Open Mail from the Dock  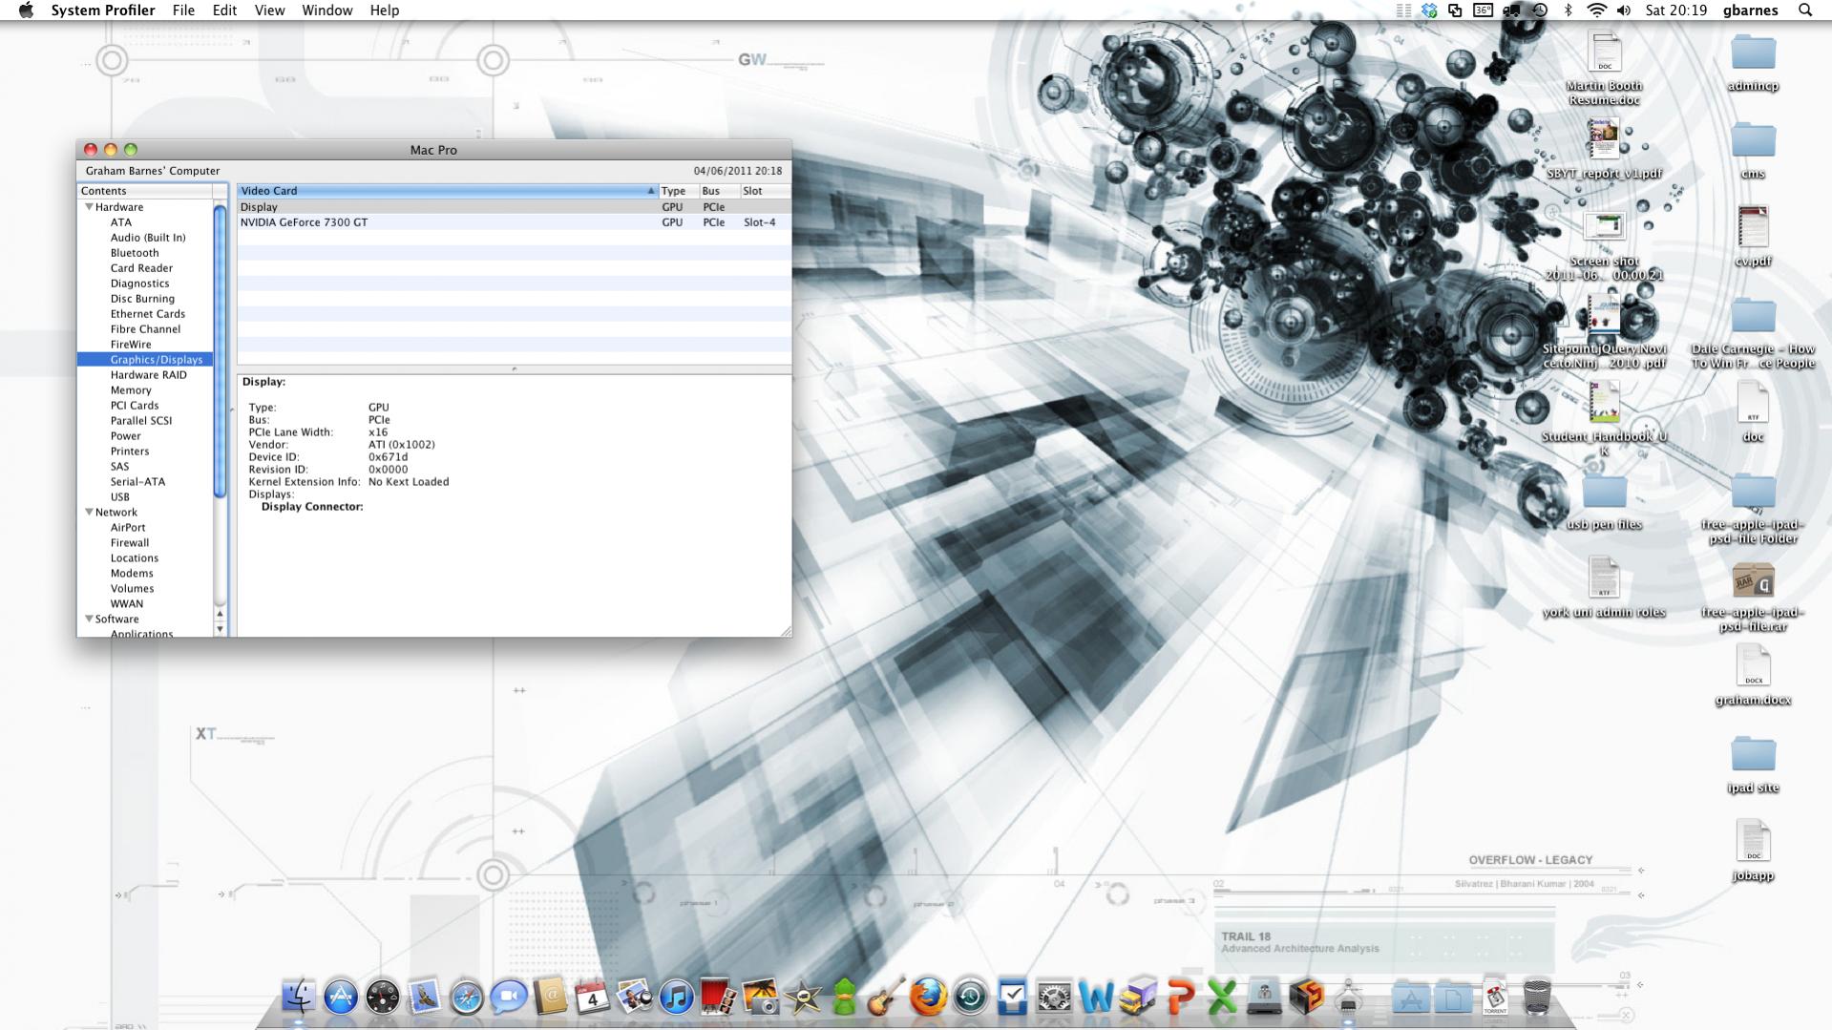[425, 997]
